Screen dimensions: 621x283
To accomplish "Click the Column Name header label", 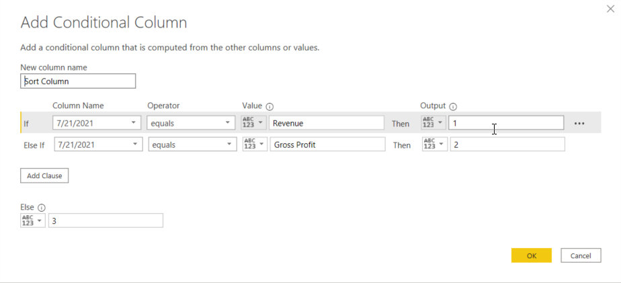I will tap(78, 106).
